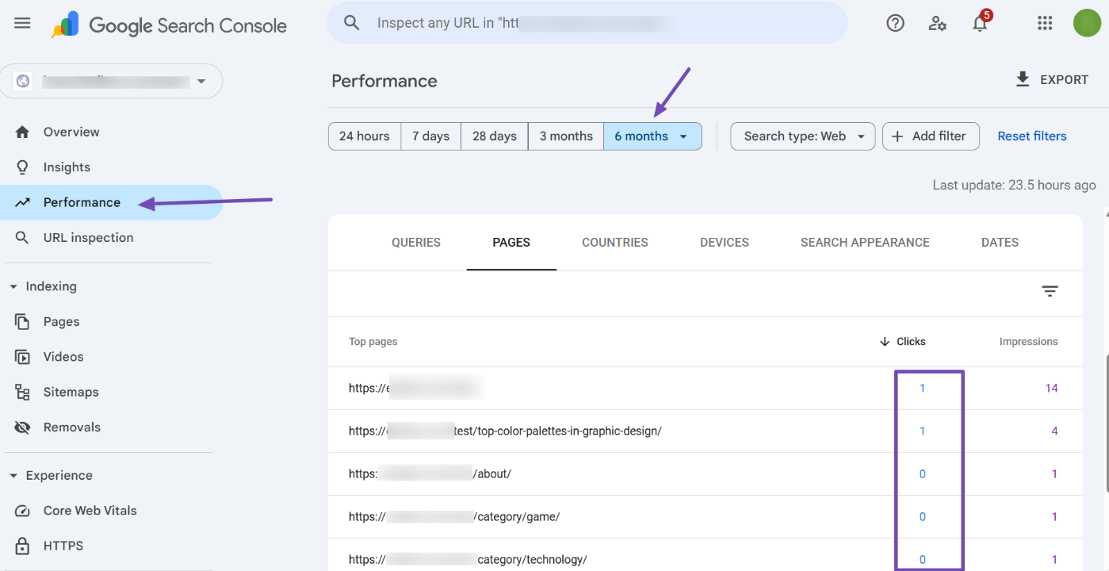1109x571 pixels.
Task: Click the URL inspection search field
Action: 587,23
